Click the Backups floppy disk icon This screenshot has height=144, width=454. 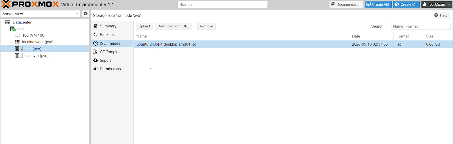(x=95, y=35)
